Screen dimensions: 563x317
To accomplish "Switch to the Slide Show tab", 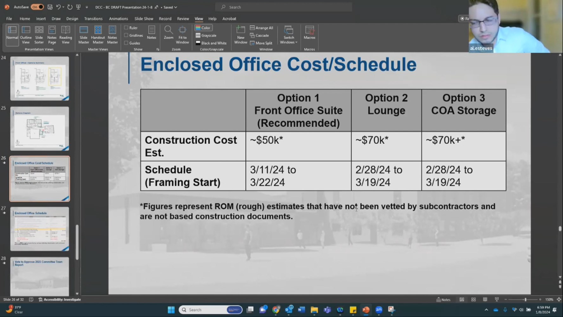I will pyautogui.click(x=144, y=19).
